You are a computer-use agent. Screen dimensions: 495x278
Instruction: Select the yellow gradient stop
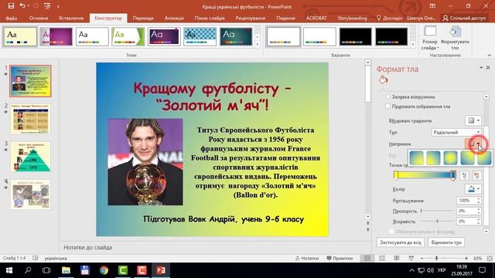click(x=396, y=175)
